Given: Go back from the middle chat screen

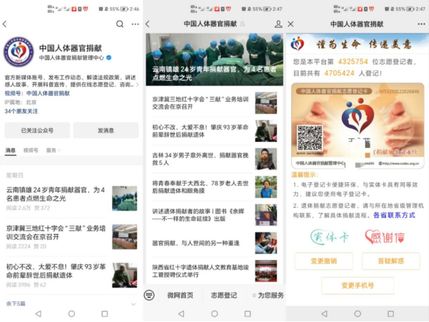Looking at the screenshot, I should (x=148, y=24).
